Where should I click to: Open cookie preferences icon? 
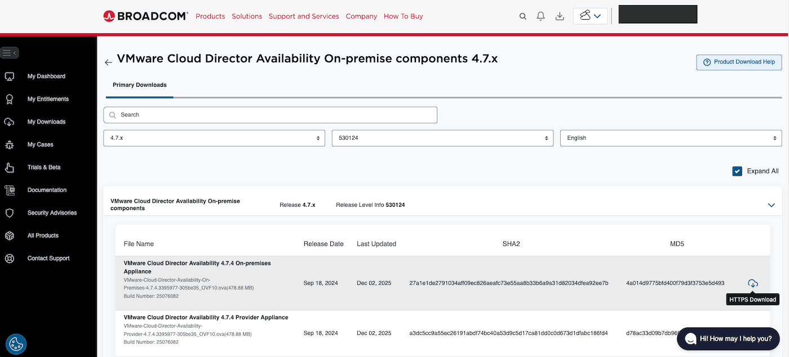pos(16,344)
